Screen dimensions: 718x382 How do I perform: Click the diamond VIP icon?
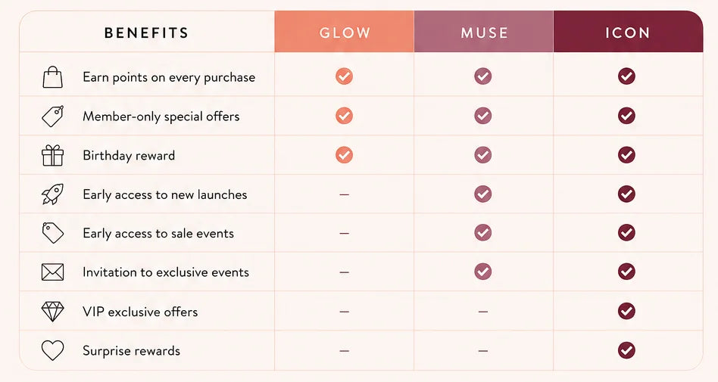click(x=53, y=312)
